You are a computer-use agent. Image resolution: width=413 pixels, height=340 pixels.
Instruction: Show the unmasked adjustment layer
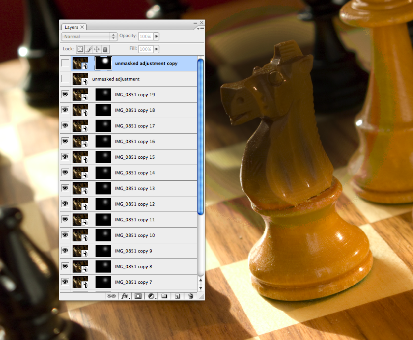[65, 79]
